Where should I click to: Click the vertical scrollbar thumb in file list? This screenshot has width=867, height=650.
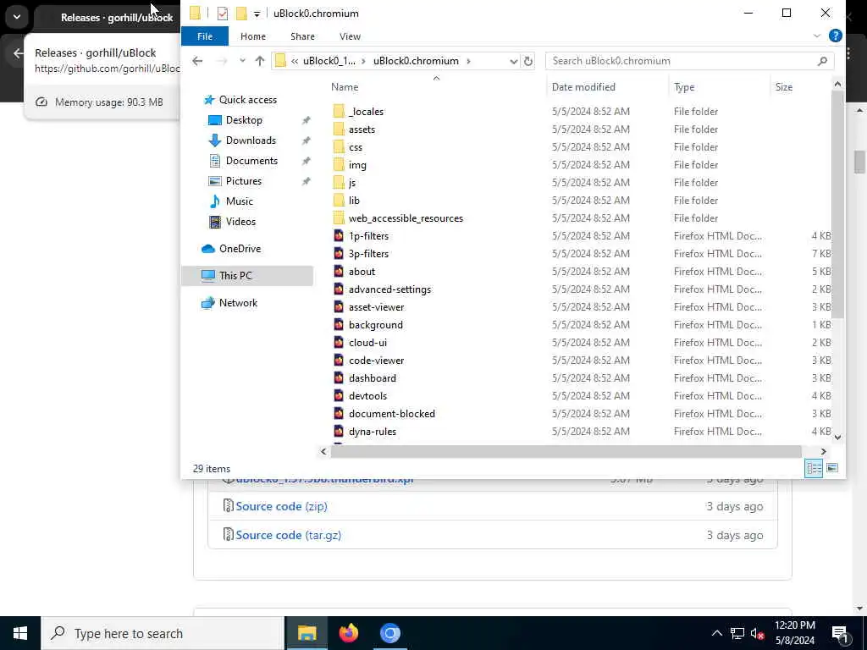click(837, 205)
